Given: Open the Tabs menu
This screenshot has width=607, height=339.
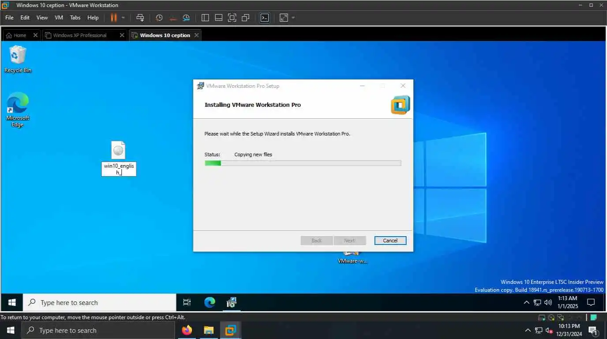Looking at the screenshot, I should coord(75,18).
